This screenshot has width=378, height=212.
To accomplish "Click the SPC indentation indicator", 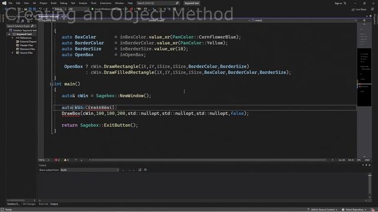I will pos(359,160).
